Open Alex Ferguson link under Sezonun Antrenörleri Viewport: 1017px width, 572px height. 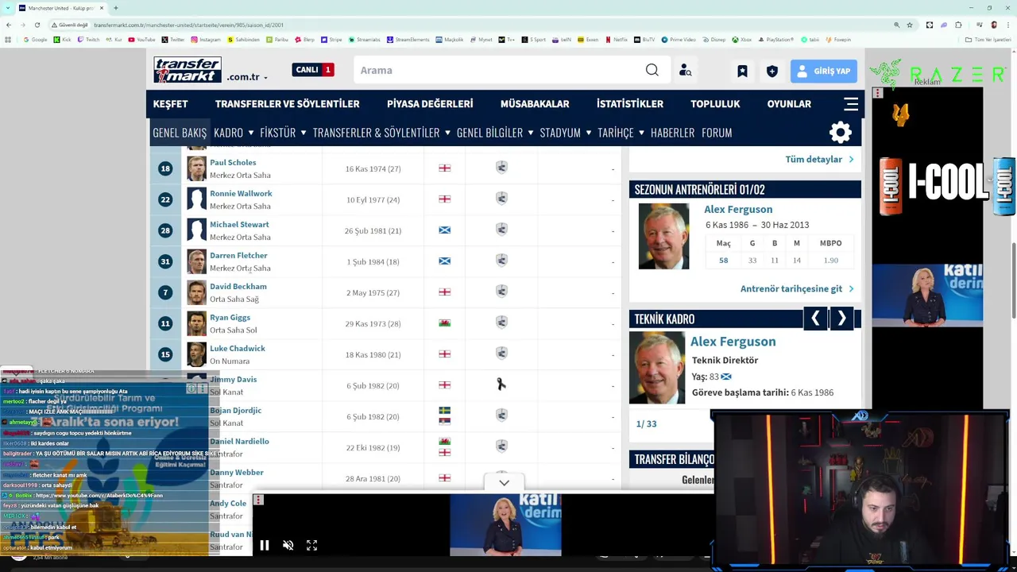coord(738,209)
